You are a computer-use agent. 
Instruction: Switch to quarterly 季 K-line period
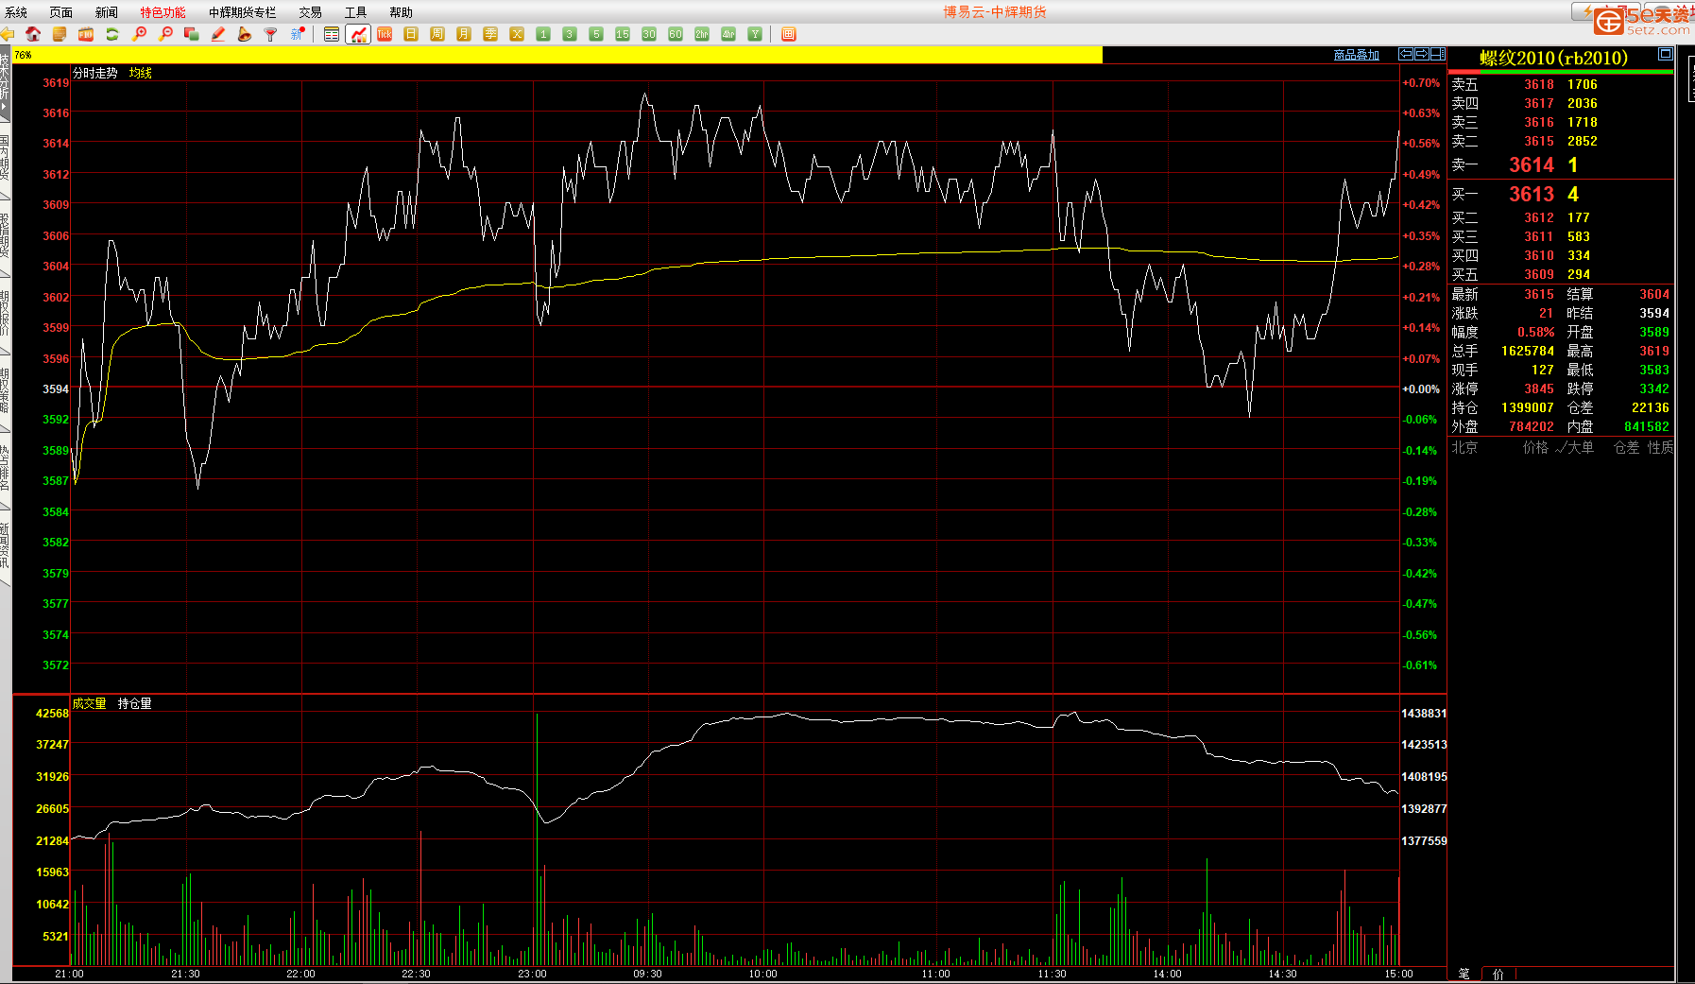click(490, 34)
